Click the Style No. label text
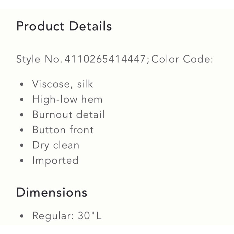The image size is (234, 234). point(39,59)
